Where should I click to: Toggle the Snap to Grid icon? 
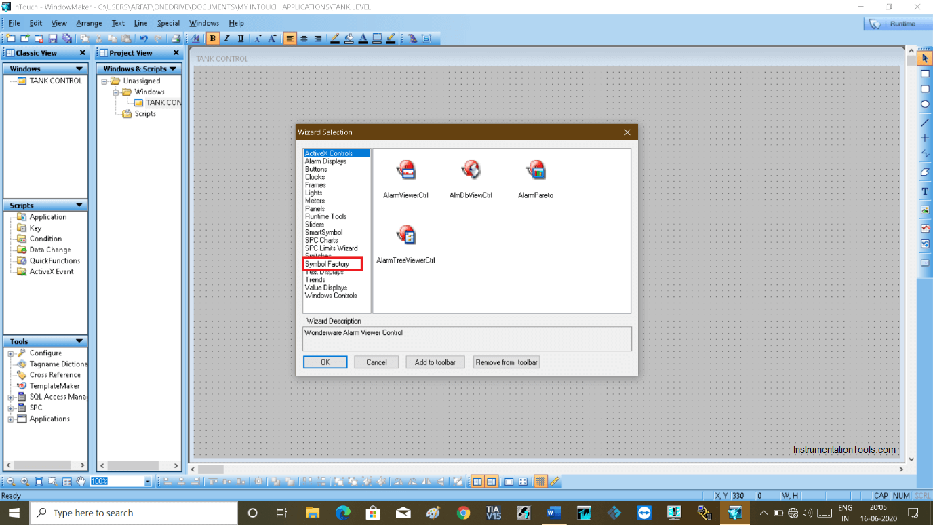tap(540, 482)
